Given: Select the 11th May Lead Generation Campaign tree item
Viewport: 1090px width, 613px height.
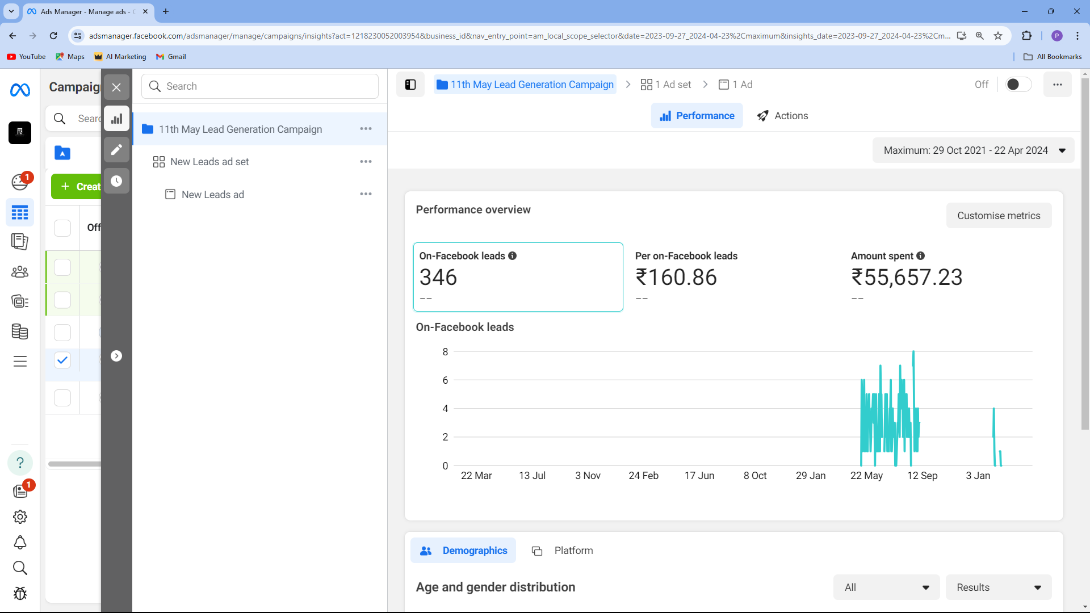Looking at the screenshot, I should pyautogui.click(x=240, y=129).
